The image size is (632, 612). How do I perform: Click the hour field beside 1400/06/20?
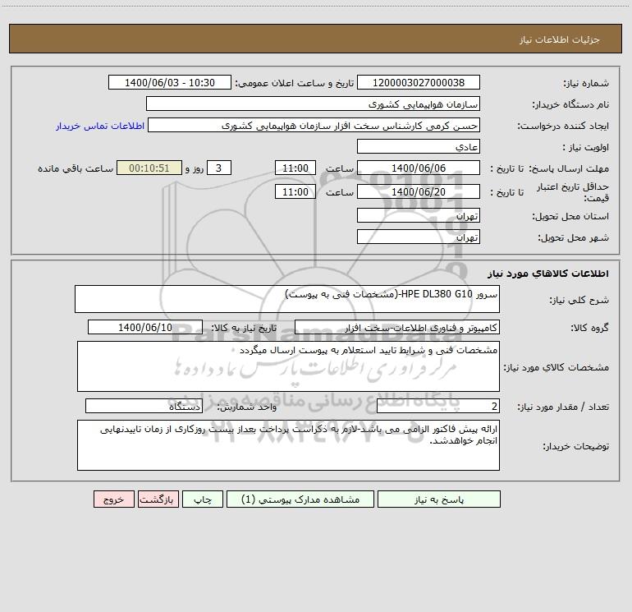tap(295, 191)
